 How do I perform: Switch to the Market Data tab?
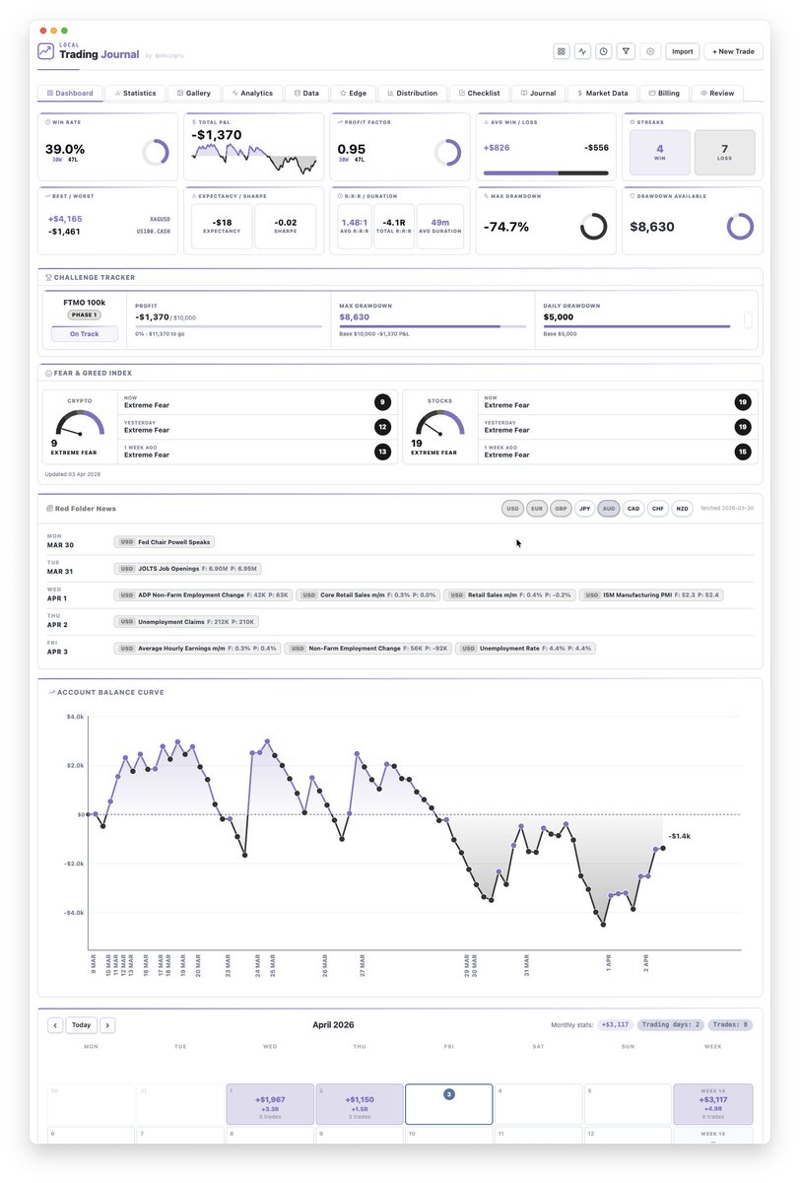click(603, 94)
